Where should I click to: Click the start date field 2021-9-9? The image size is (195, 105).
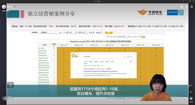pos(70,32)
